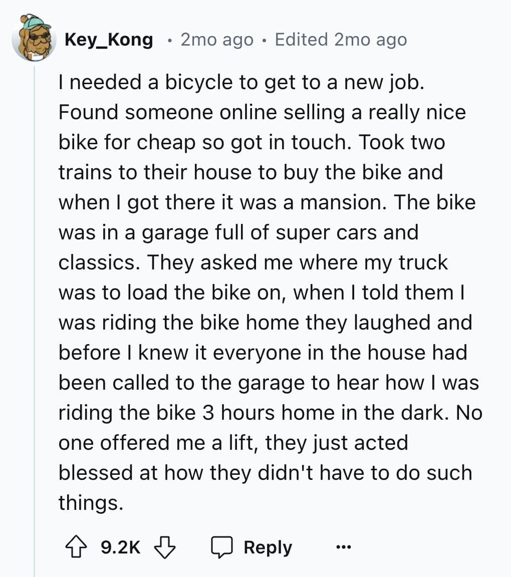Click the 9.2K vote score
Screen dimensions: 511x577
click(x=120, y=547)
